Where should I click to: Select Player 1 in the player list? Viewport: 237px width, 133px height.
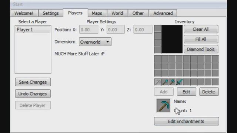point(33,30)
